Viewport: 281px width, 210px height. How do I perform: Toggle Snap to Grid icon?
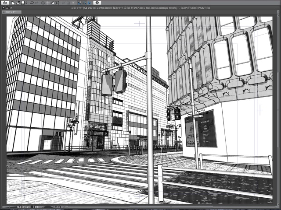pos(89,3)
